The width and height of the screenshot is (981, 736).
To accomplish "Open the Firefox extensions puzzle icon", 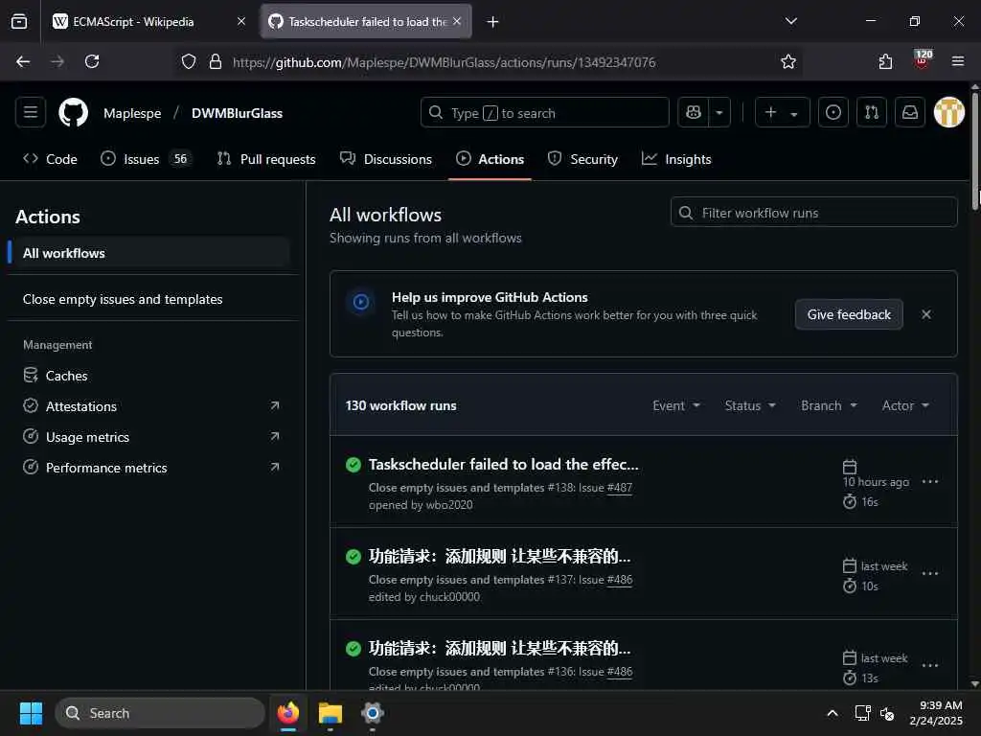I will coord(885,61).
